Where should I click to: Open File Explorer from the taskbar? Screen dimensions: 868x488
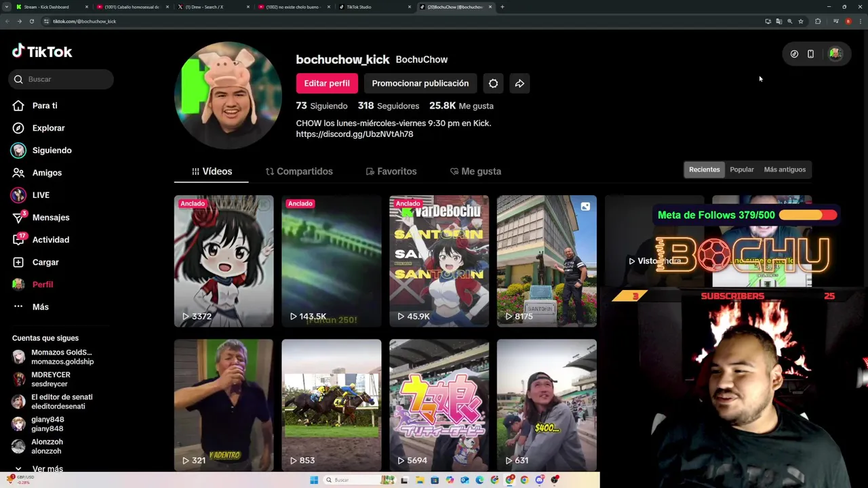click(420, 480)
